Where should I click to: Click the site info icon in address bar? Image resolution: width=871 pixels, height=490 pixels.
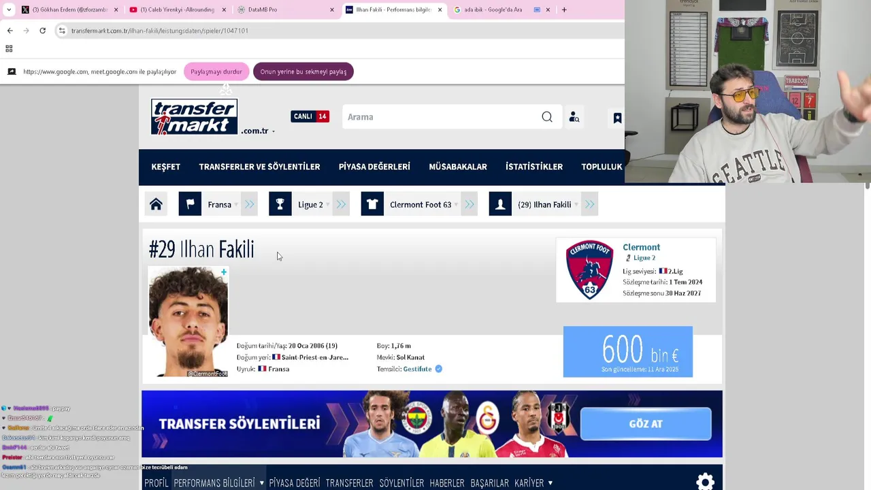click(62, 31)
